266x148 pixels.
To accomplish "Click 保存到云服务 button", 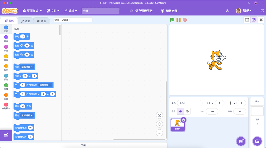I will 142,11.
